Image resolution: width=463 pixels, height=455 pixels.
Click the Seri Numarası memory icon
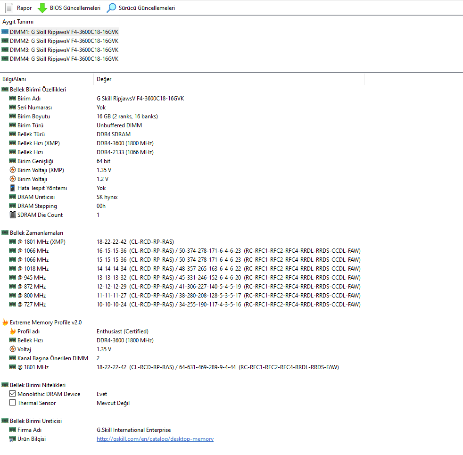point(12,107)
